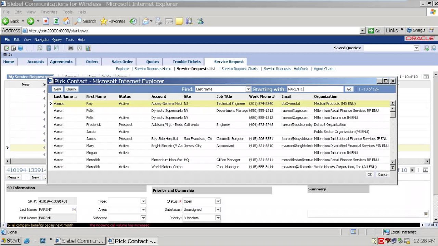Viewport: 438px width, 246px height.
Task: Click the bar chart icon in Siebel toolbar
Action: [88, 48]
